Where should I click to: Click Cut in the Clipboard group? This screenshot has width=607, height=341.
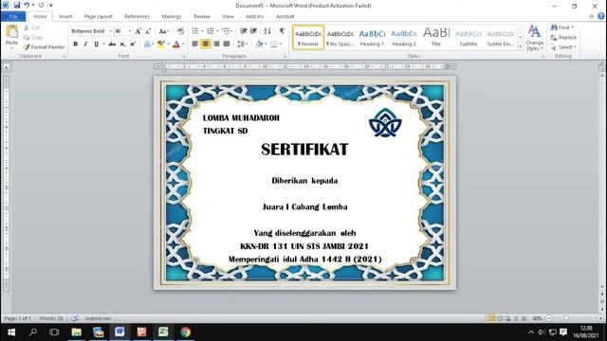31,27
